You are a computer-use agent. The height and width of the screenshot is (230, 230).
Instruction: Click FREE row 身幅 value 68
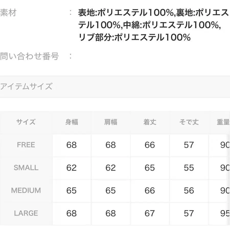point(72,145)
